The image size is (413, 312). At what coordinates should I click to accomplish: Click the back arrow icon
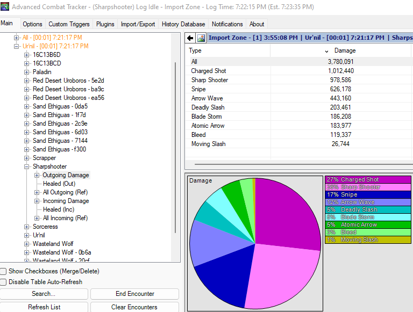[x=190, y=38]
